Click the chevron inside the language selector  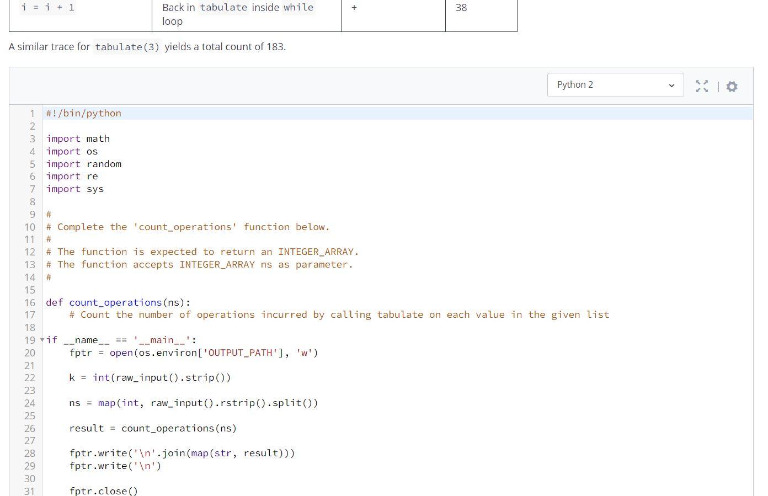[671, 85]
